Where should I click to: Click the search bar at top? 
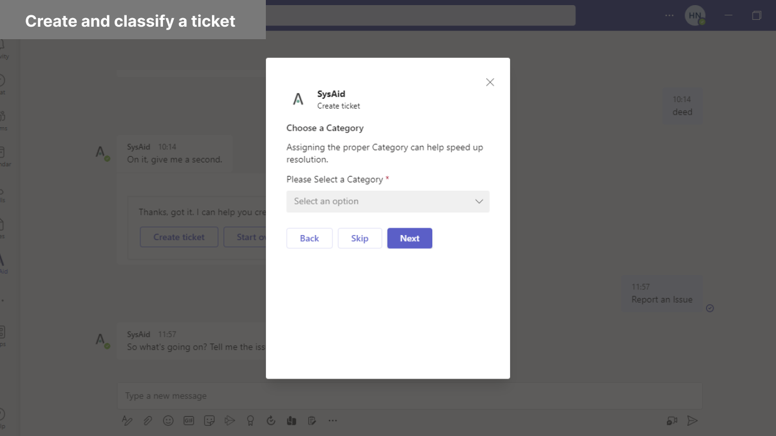(x=420, y=15)
